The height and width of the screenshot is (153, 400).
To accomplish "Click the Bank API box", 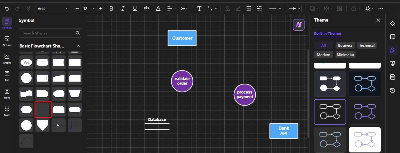I will tap(284, 131).
